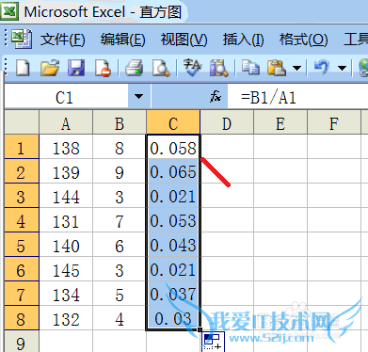
Task: Click the Excel application icon in title bar
Action: tap(9, 11)
